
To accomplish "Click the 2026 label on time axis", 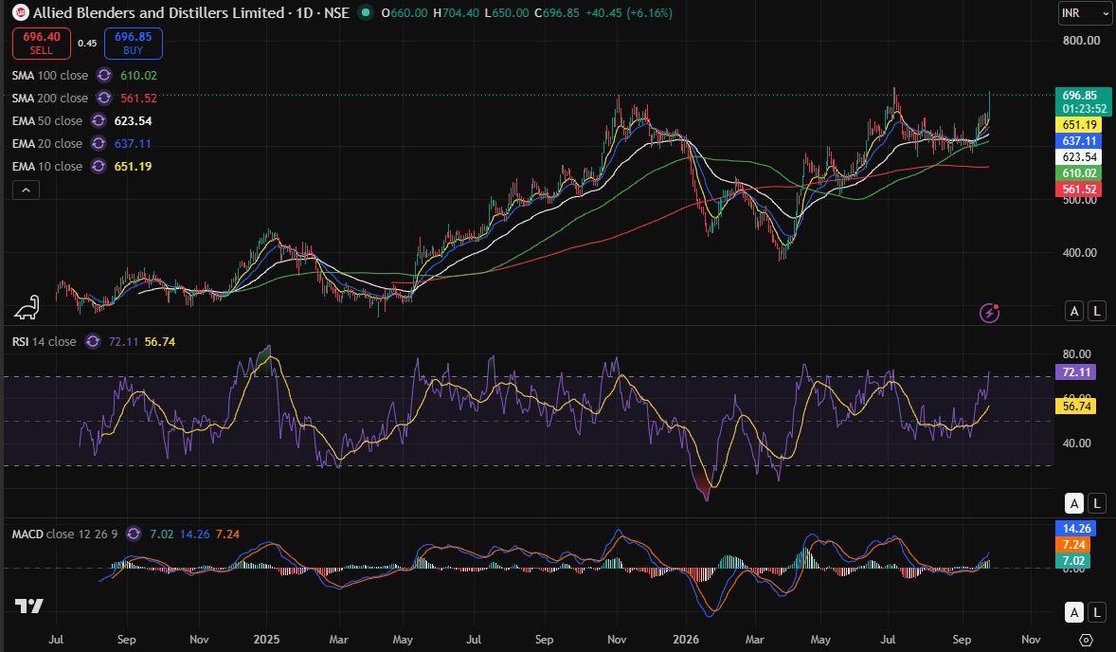I will tap(686, 639).
